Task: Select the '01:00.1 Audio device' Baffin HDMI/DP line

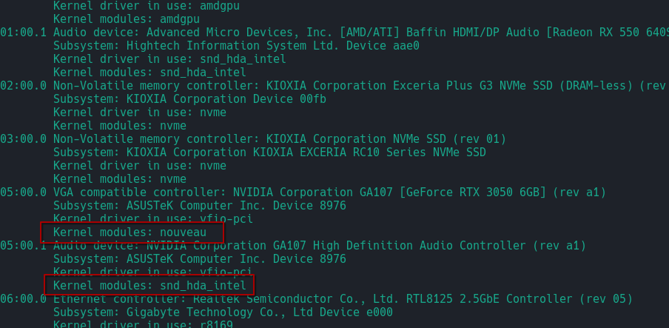Action: 334,33
